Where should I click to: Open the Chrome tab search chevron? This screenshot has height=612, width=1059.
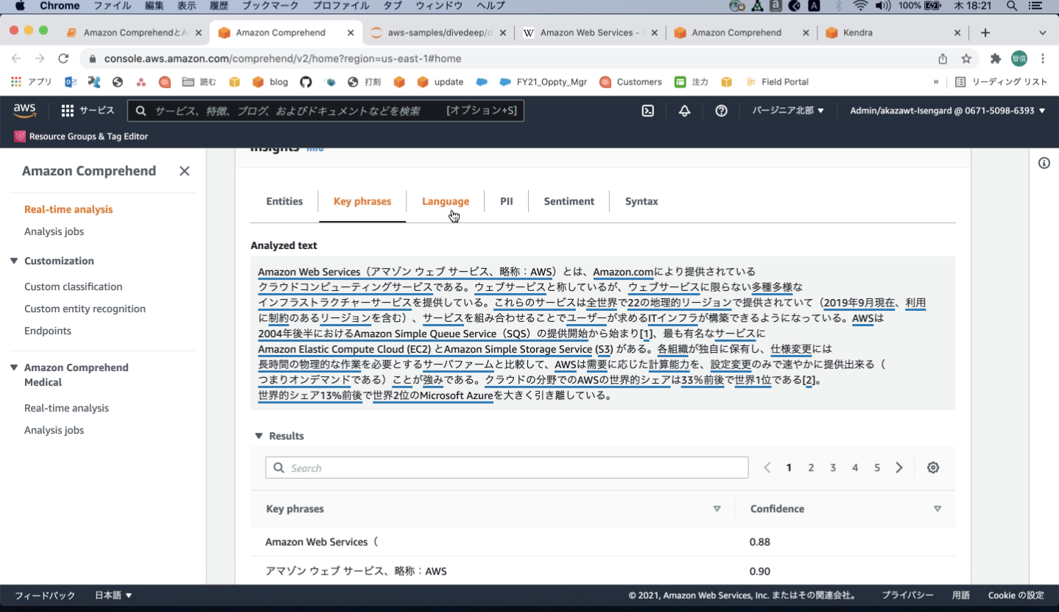(1043, 32)
